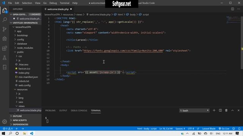Split the editor to the right
243x136 pixels.
point(232,9)
